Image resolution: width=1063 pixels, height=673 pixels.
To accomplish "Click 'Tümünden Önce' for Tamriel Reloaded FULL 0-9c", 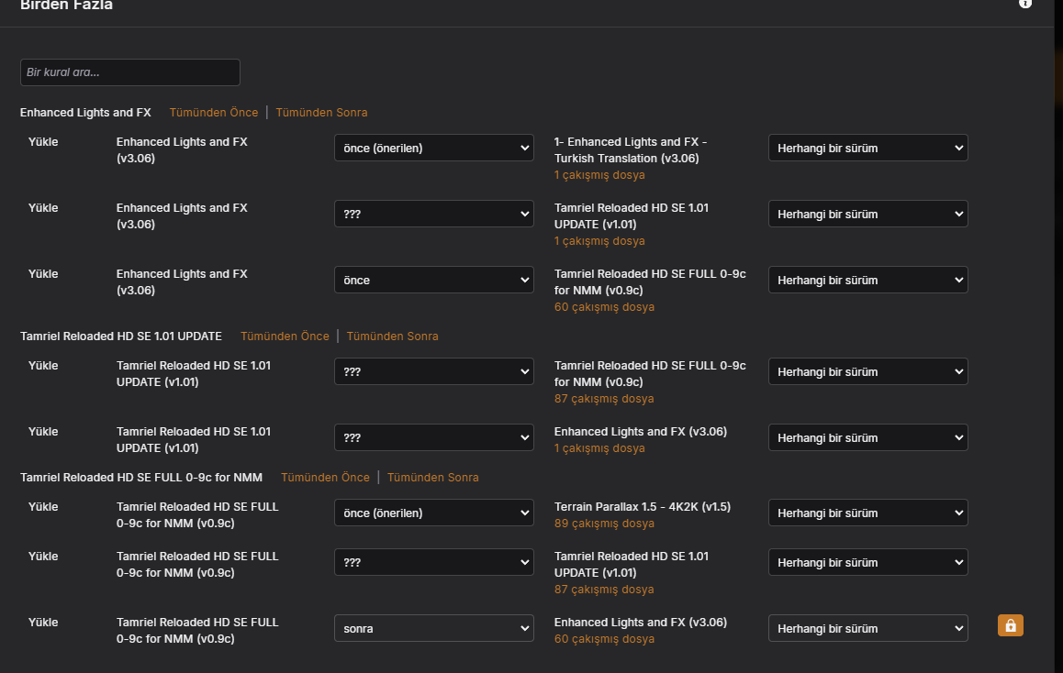I will 325,478.
